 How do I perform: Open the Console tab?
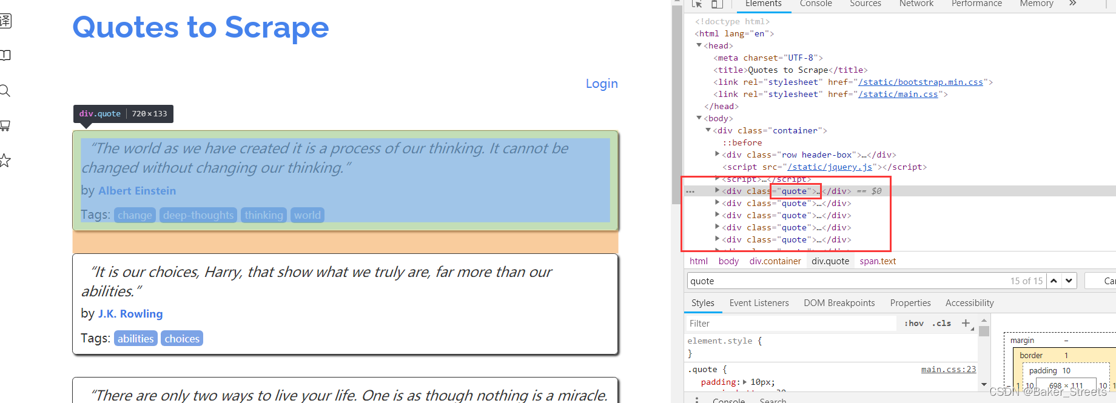click(x=816, y=4)
